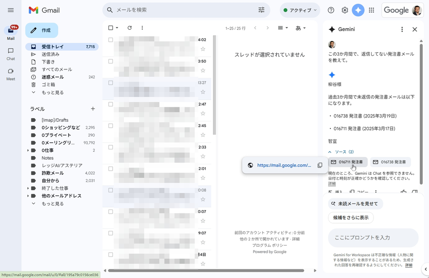Viewport: 429px width, 278px height.
Task: Open Settings gear icon
Action: point(345,10)
